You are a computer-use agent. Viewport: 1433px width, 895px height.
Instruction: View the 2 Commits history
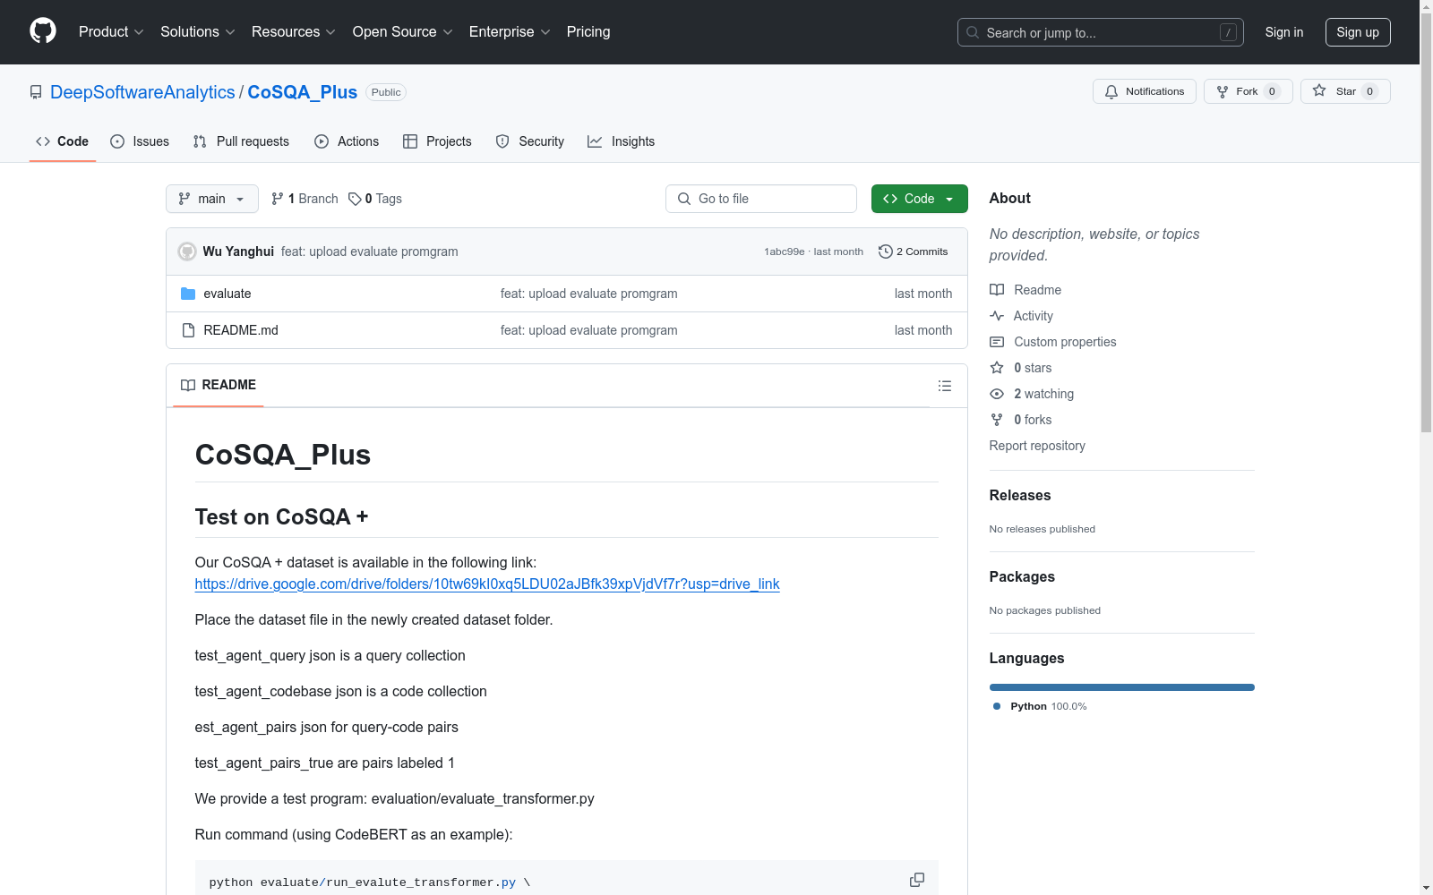pyautogui.click(x=913, y=251)
